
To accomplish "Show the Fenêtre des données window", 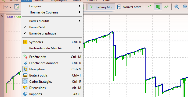I will [52, 63].
